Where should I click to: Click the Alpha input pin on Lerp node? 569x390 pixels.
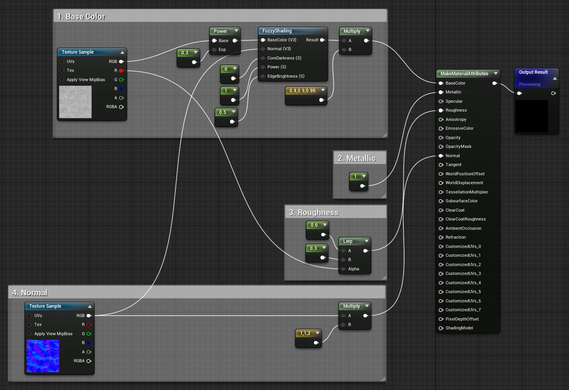[344, 269]
